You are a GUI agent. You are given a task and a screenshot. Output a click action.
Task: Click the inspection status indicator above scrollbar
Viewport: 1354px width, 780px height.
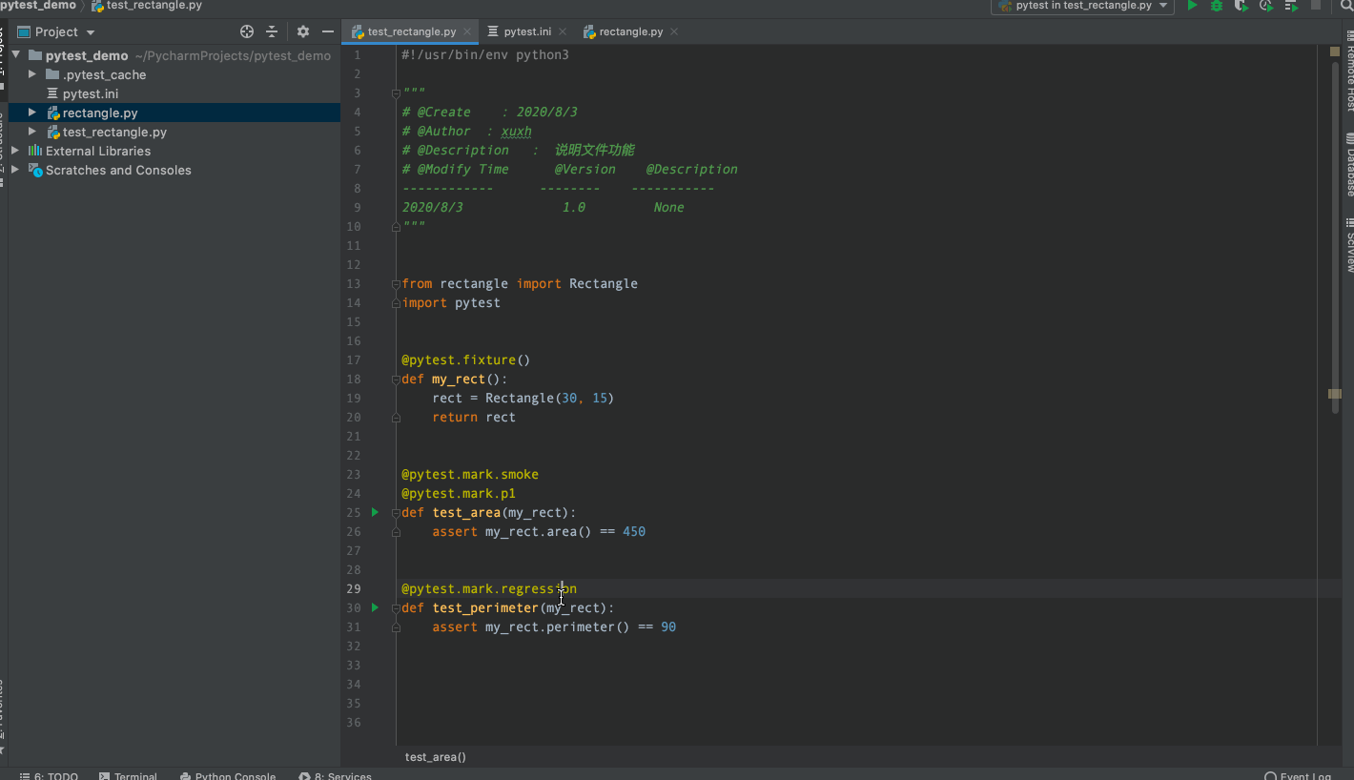tap(1335, 53)
